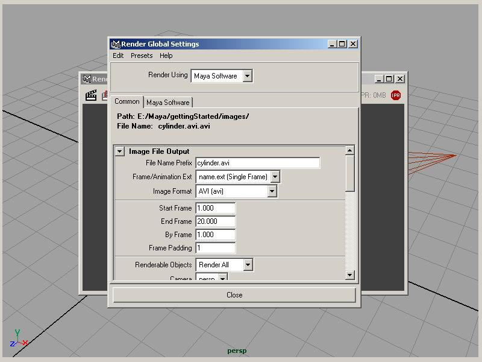Maximize the Render Global Settings window
Screen dimensions: 482x362
[342, 44]
